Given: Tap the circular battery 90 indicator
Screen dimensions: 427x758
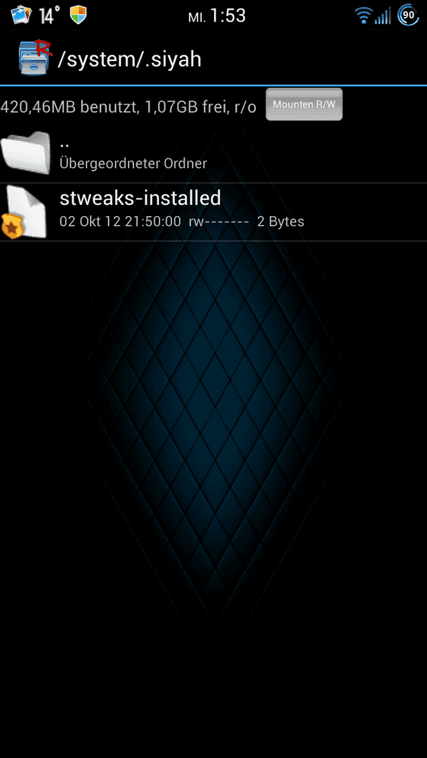Looking at the screenshot, I should tap(408, 15).
